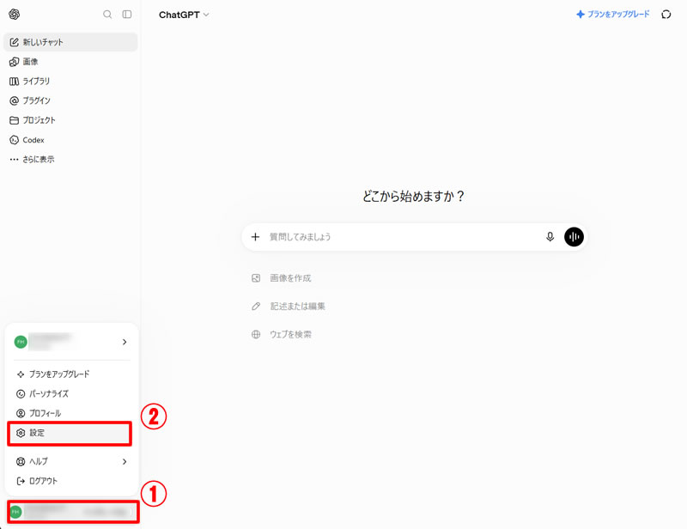The width and height of the screenshot is (687, 529).
Task: Open the ChatGPT model dropdown
Action: click(x=184, y=15)
